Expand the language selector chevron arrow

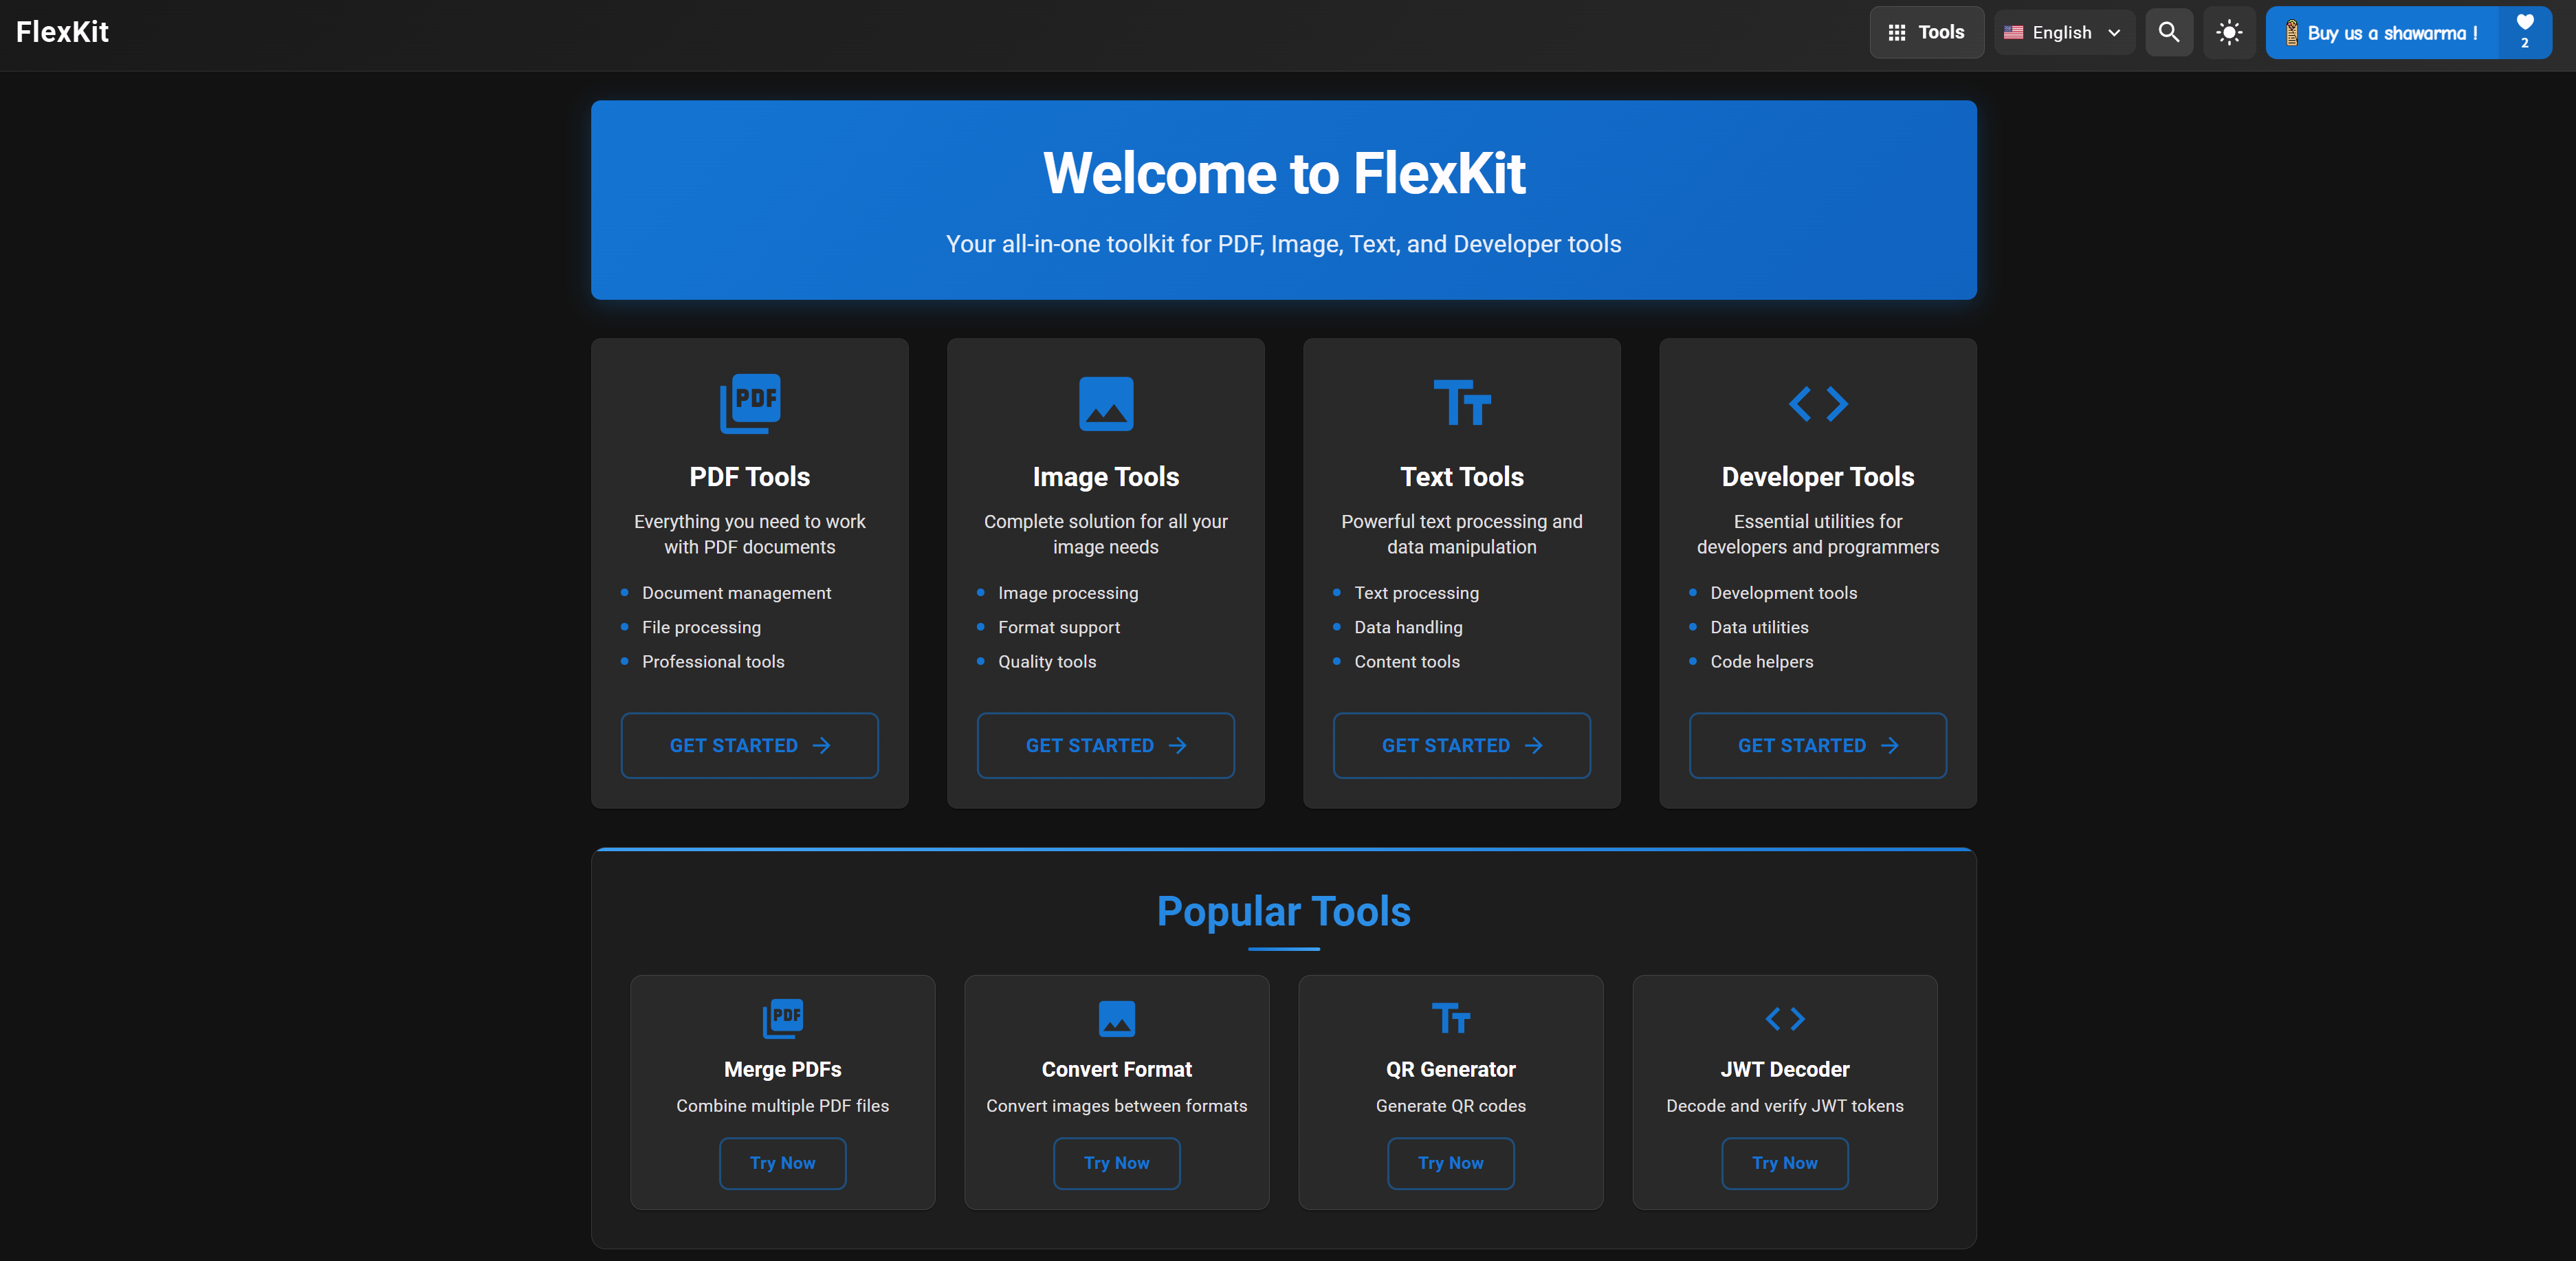coord(2114,32)
